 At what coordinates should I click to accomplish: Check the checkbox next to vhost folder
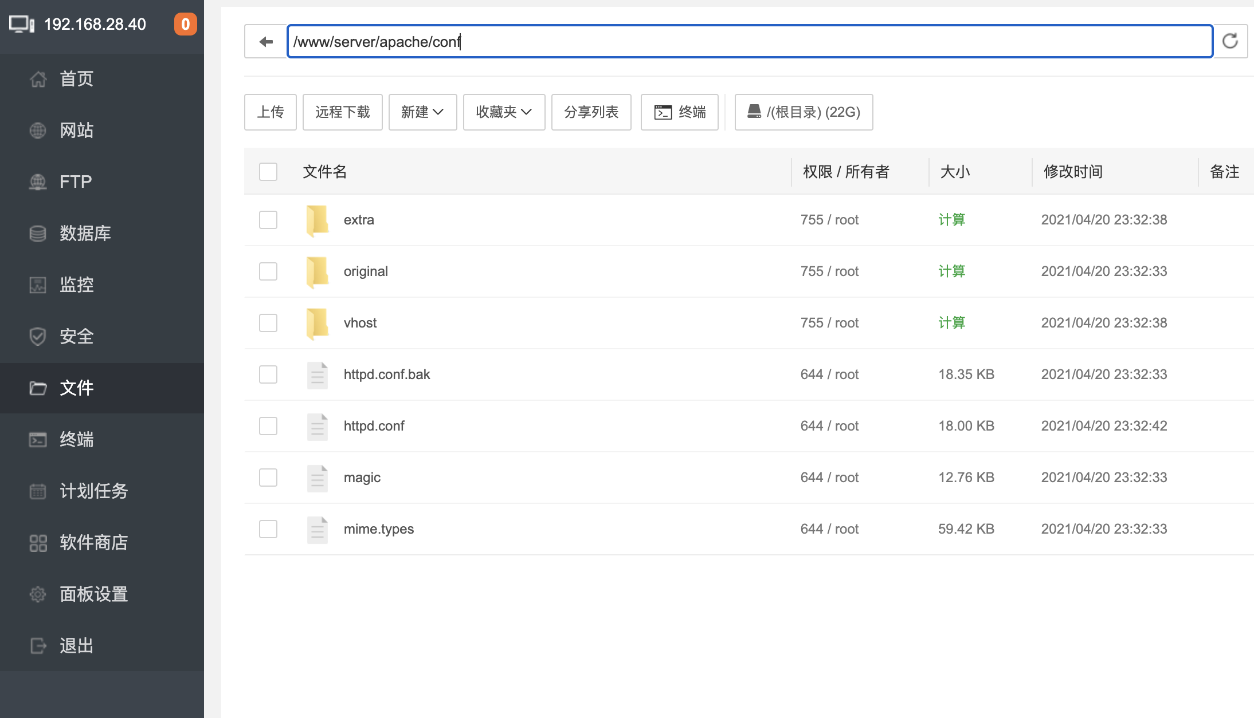pyautogui.click(x=268, y=322)
